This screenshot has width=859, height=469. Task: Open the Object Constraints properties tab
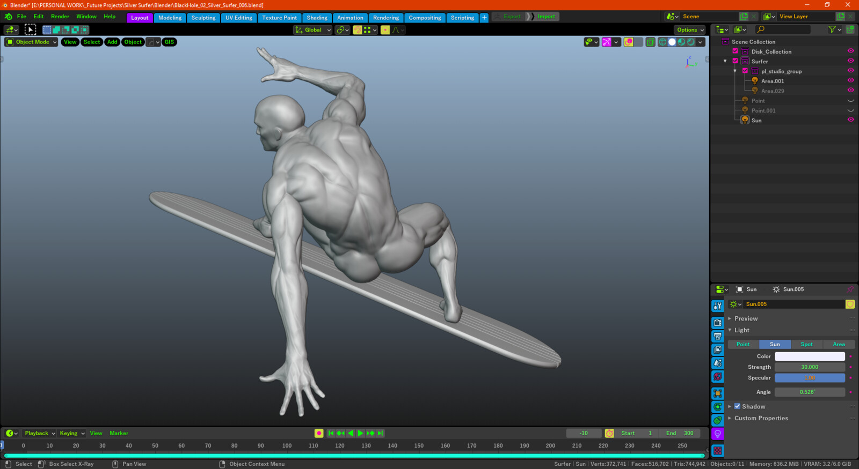(x=718, y=420)
